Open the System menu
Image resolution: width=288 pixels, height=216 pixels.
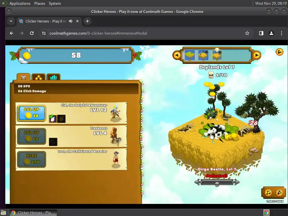pyautogui.click(x=55, y=3)
